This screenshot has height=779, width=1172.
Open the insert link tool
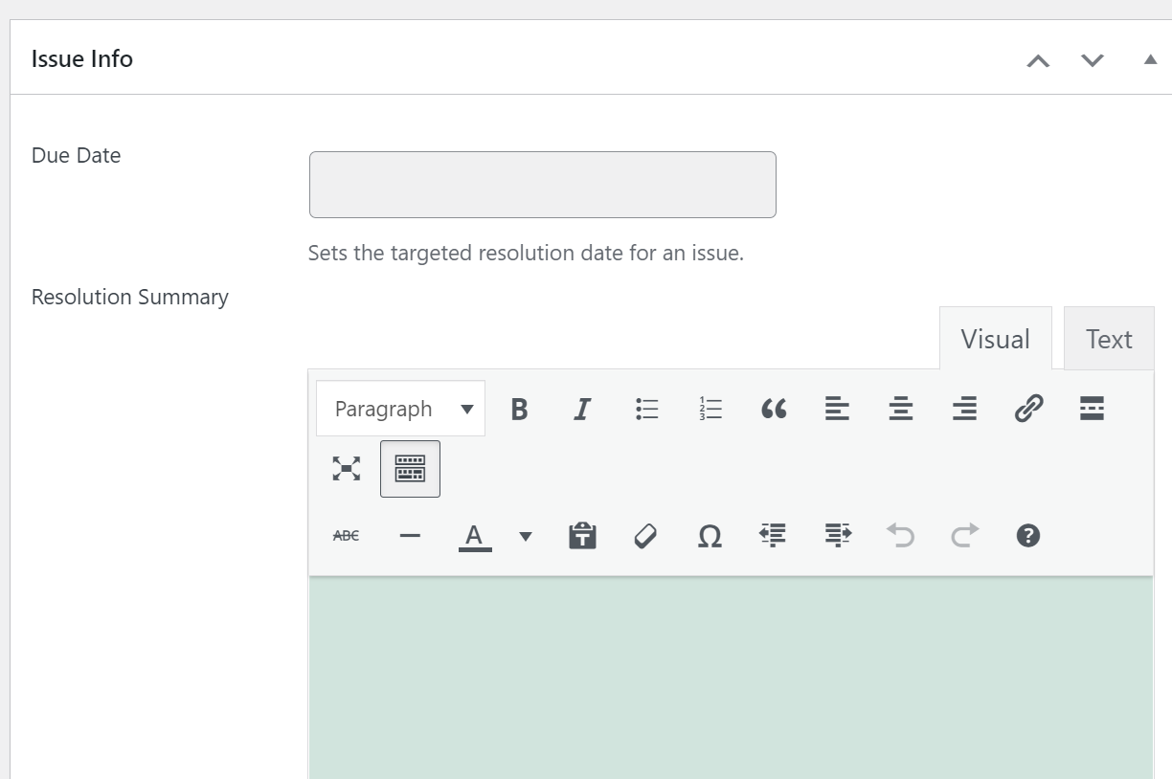[1028, 410]
